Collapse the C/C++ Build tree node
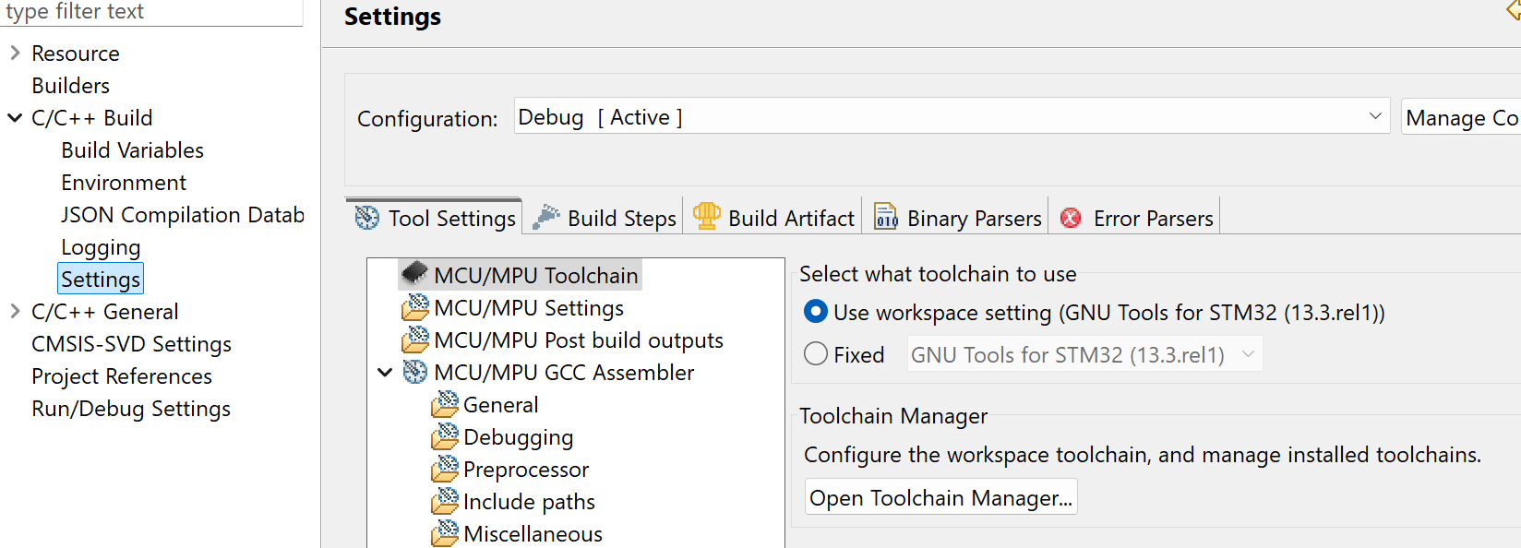 coord(15,118)
